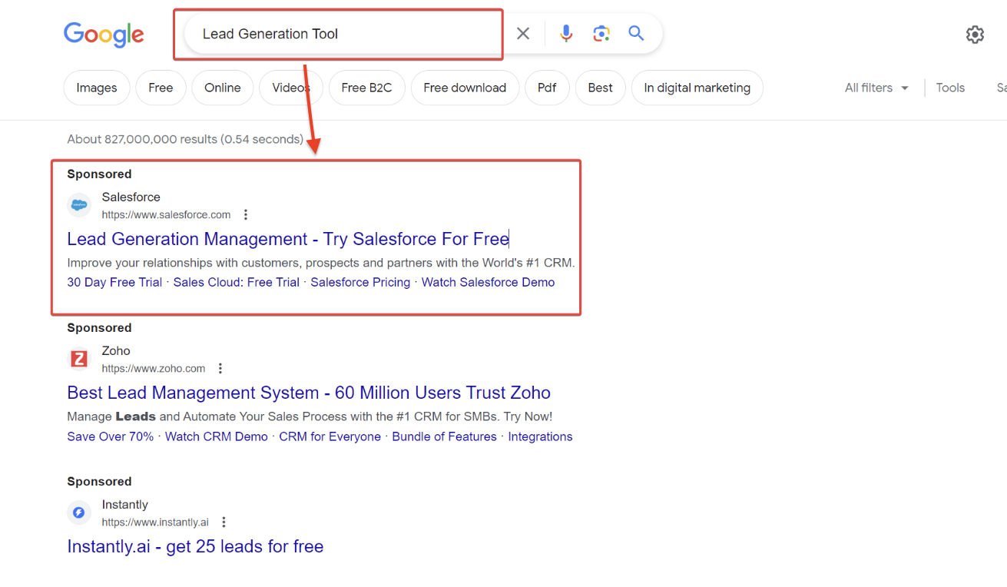Screen dimensions: 1007x587
Task: Click the Instantly advertiser name
Action: click(x=124, y=505)
